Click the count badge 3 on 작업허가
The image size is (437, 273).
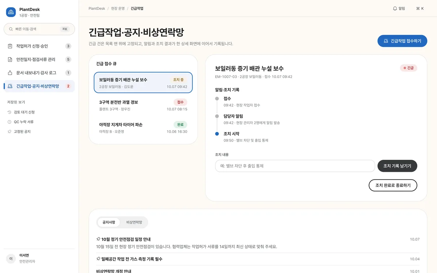click(68, 46)
